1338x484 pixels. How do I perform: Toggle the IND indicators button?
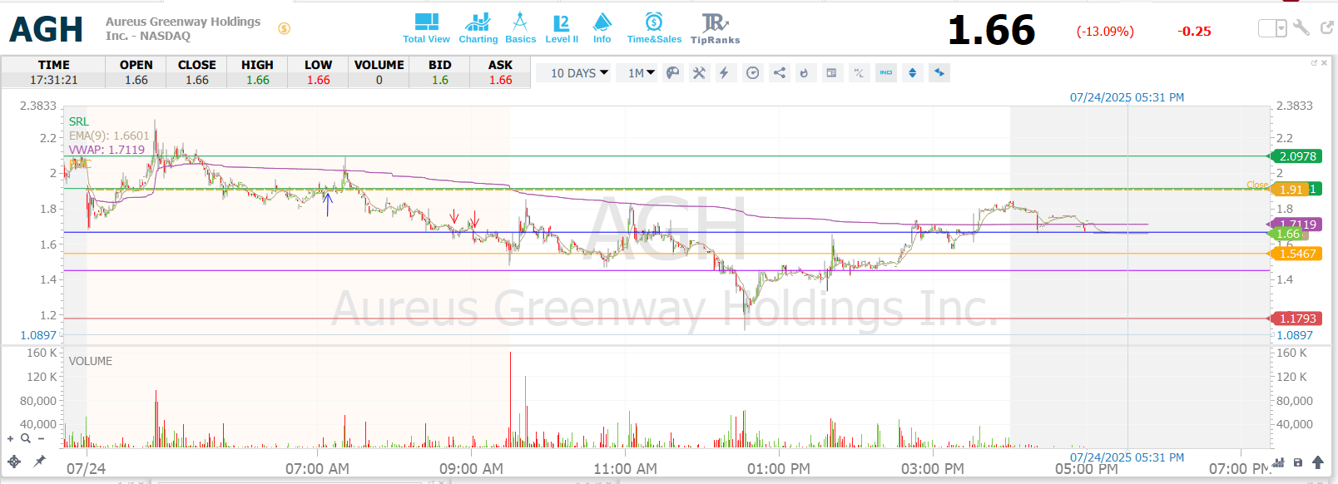click(886, 73)
